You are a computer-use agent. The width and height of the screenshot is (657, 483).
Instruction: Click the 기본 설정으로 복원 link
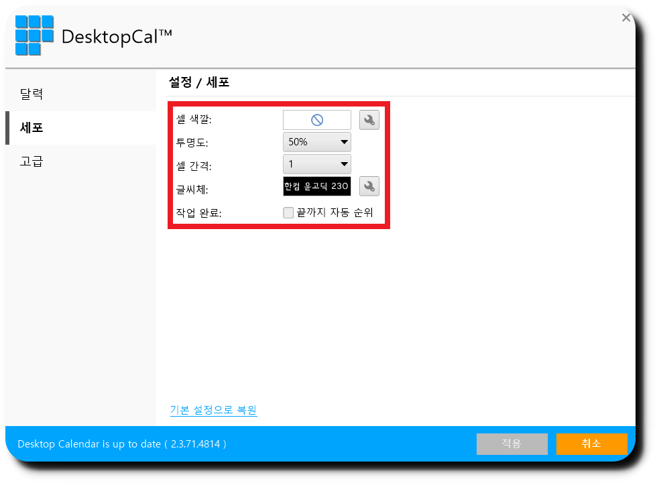coord(213,410)
